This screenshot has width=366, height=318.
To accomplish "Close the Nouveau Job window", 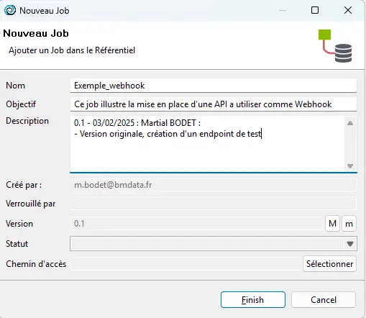I will [x=348, y=10].
